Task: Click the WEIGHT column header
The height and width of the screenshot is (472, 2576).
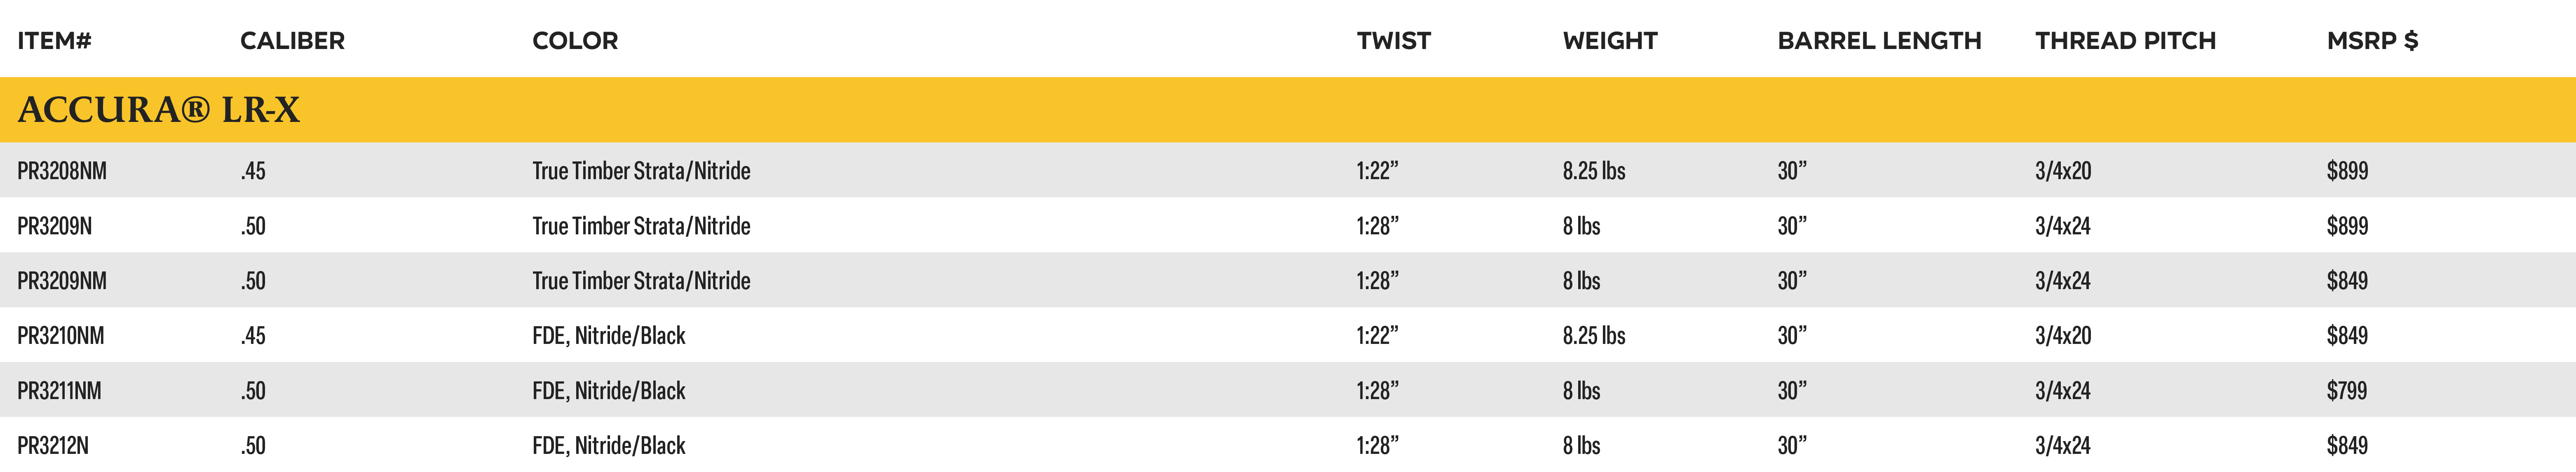Action: (x=1610, y=41)
